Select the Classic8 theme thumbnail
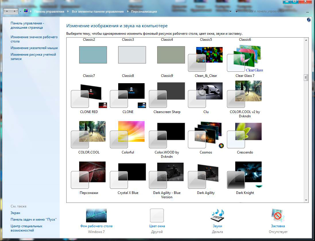This screenshot has width=315, height=241. point(132,55)
